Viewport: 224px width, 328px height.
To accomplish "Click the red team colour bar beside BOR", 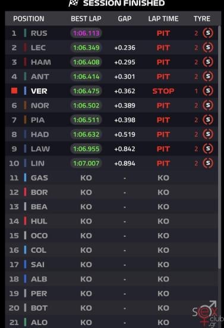I will (25, 192).
